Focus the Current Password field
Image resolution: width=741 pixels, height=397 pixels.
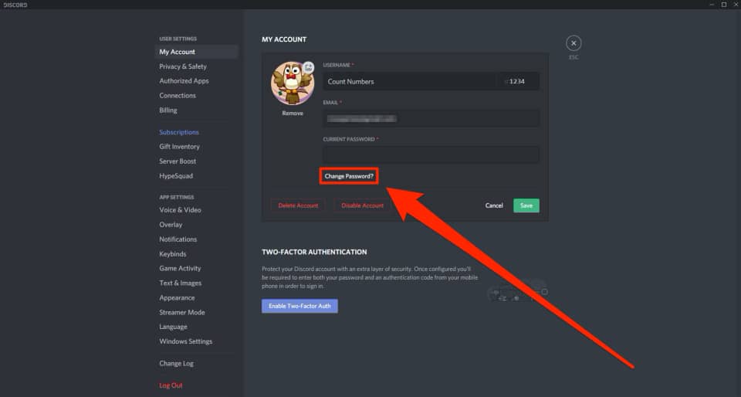click(x=431, y=155)
